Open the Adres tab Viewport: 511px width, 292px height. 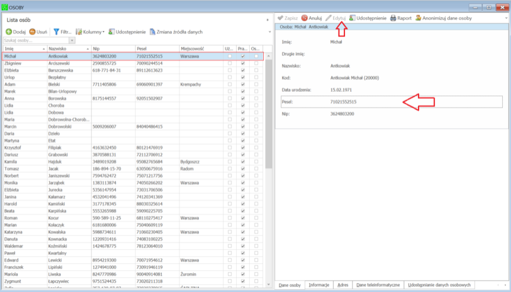pos(343,285)
